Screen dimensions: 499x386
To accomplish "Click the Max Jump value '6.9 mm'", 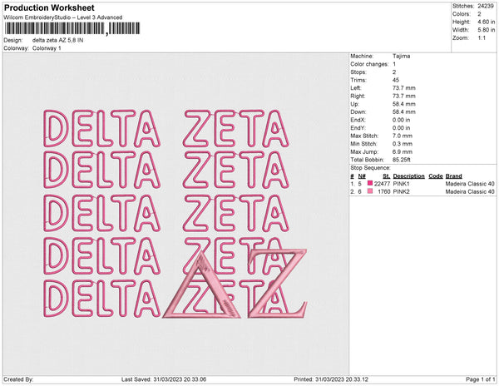I will (403, 151).
